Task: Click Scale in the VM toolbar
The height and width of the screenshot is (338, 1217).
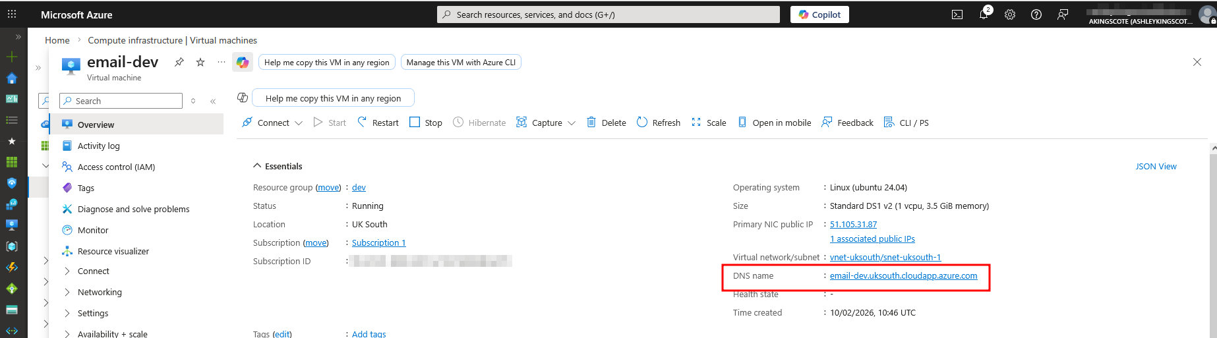Action: (x=709, y=123)
